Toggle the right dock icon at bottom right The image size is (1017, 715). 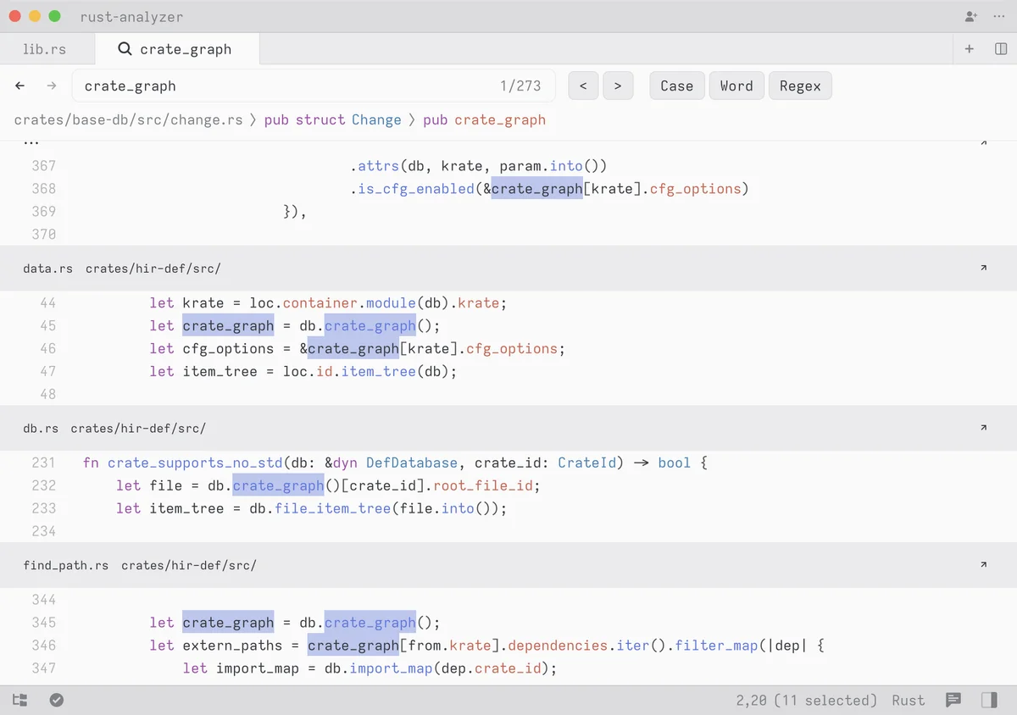tap(988, 700)
